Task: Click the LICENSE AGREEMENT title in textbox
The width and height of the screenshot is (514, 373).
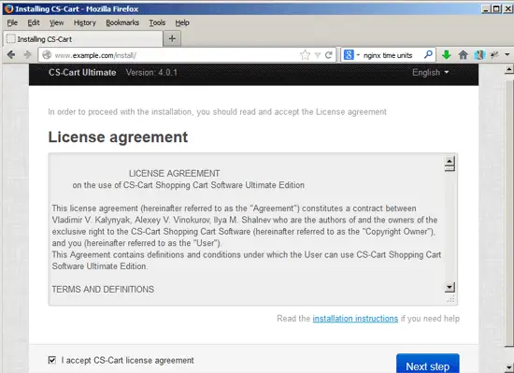Action: (174, 173)
